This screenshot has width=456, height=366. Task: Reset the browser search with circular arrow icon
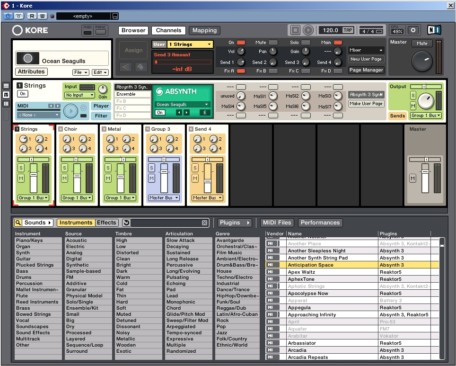[126, 223]
